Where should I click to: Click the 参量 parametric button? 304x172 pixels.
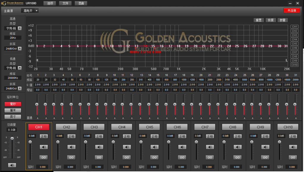pos(283,20)
